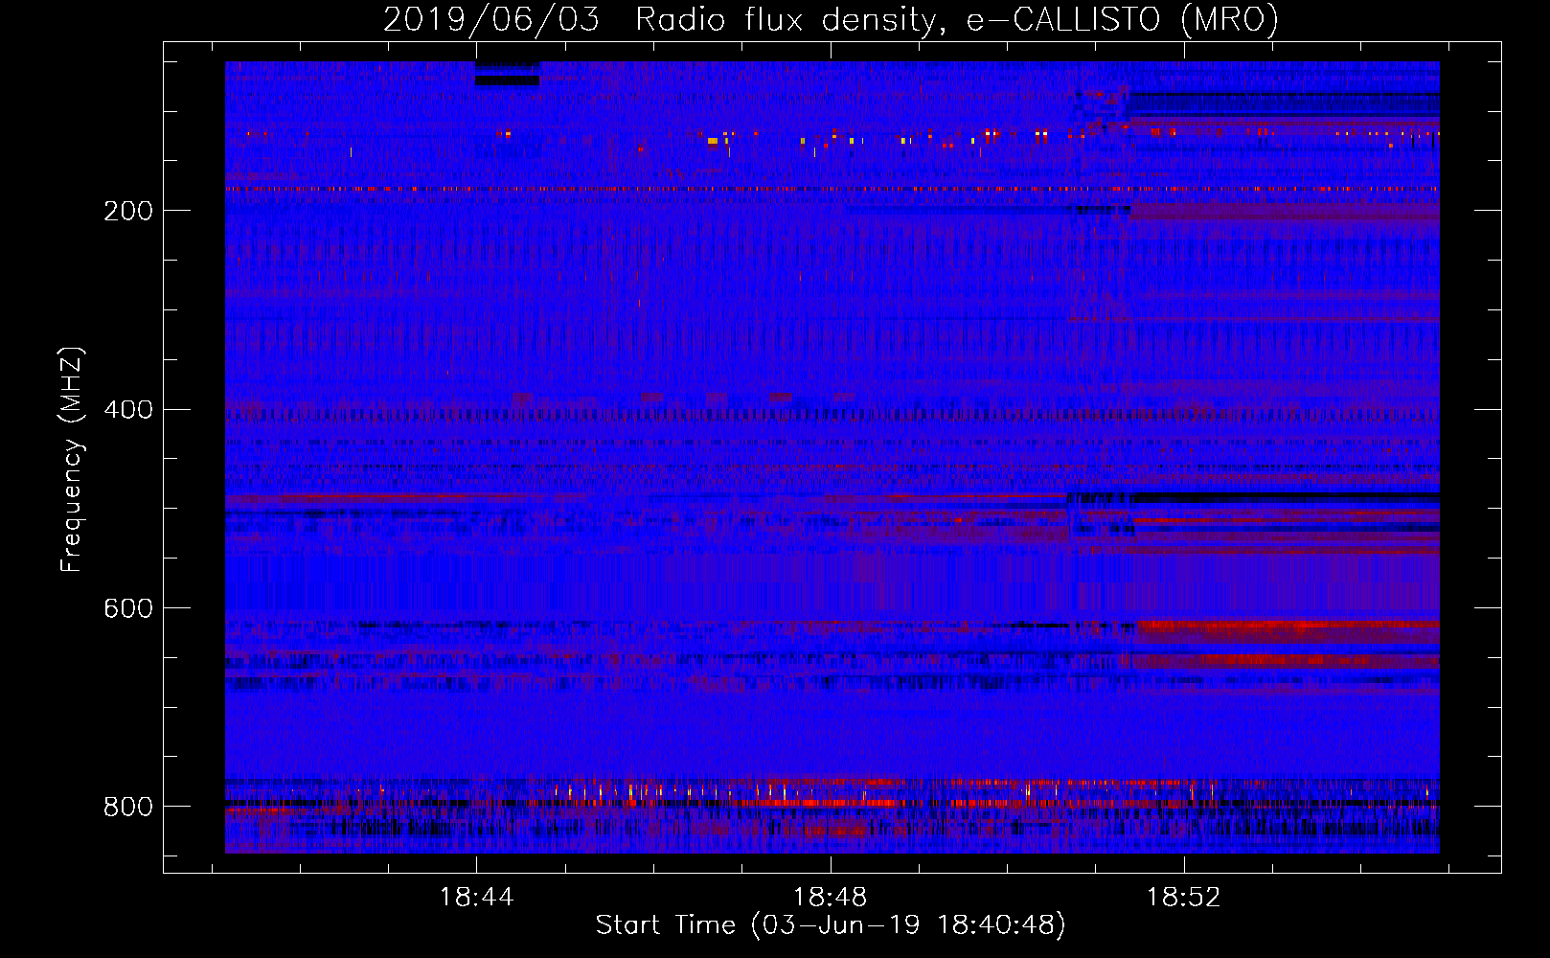Select the 'Frequency (MHZ)' y-axis label
Image resolution: width=1550 pixels, height=958 pixels.
pyautogui.click(x=71, y=460)
